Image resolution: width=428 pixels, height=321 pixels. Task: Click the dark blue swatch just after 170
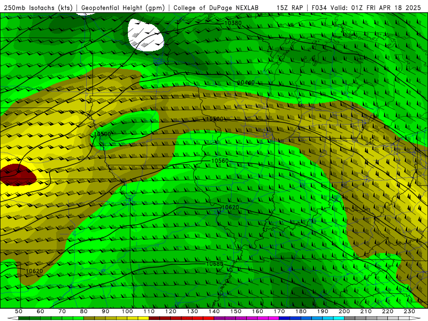(x=285, y=318)
